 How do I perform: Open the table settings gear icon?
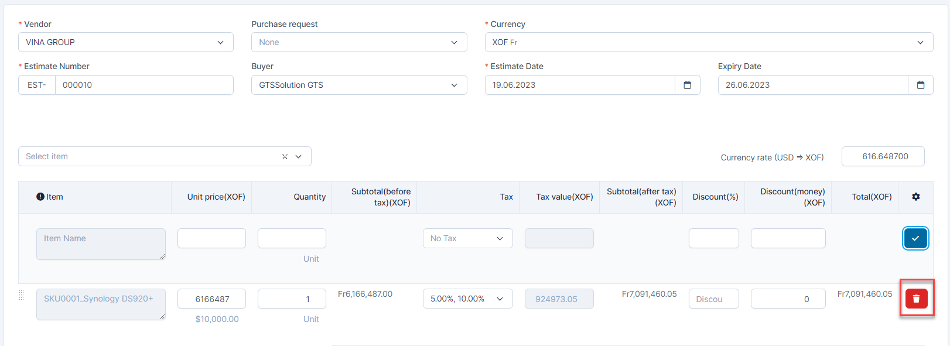[x=915, y=197]
